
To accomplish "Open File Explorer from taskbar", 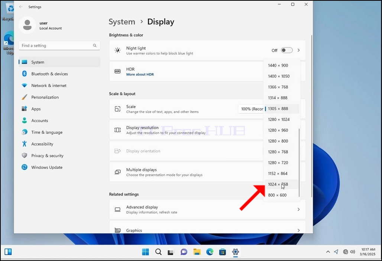I will click(x=197, y=252).
